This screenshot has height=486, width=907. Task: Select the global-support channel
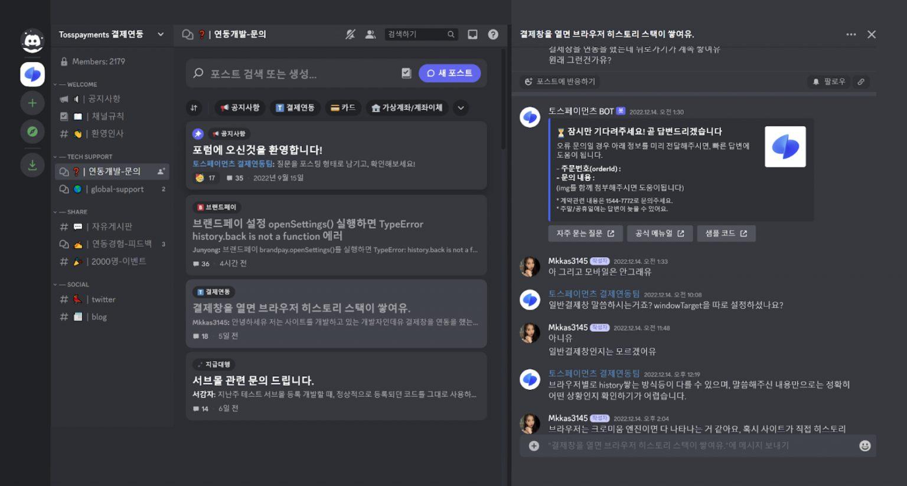117,189
